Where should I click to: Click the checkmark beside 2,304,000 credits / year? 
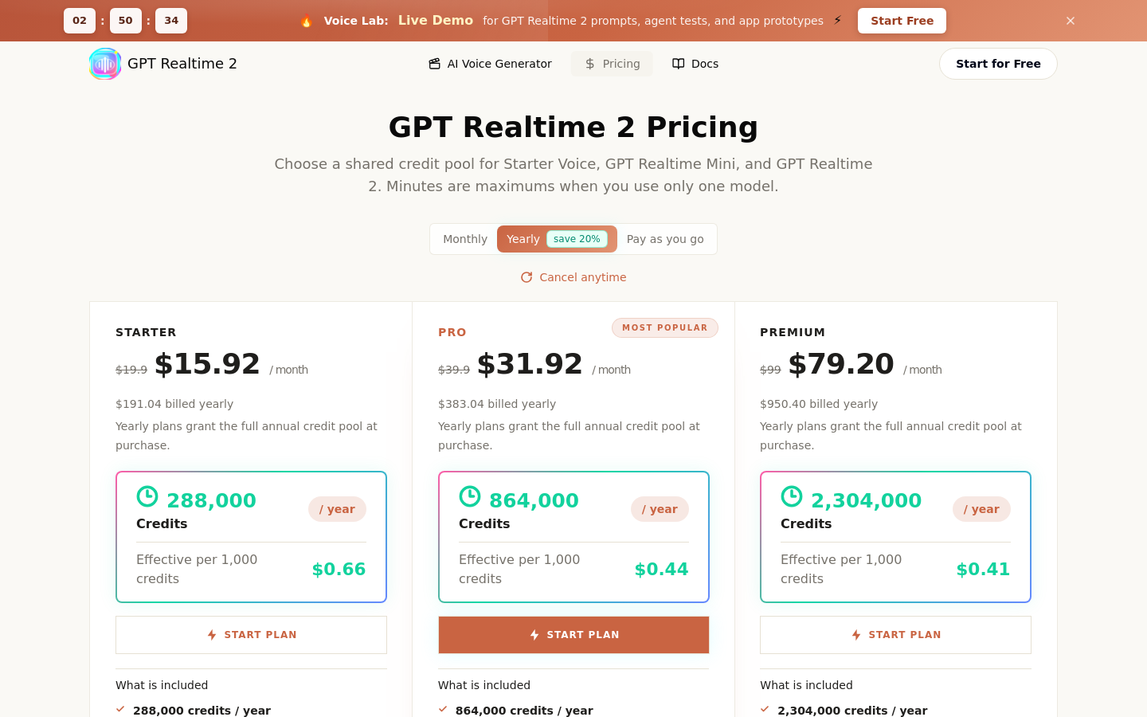[765, 709]
